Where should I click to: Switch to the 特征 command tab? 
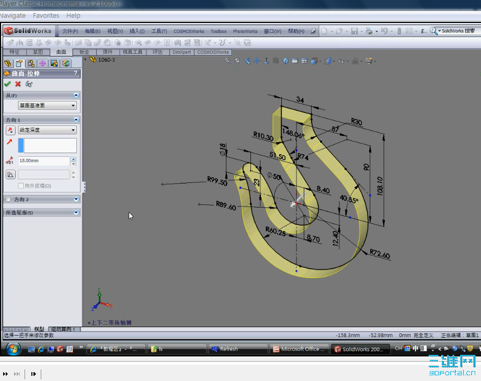coord(15,52)
